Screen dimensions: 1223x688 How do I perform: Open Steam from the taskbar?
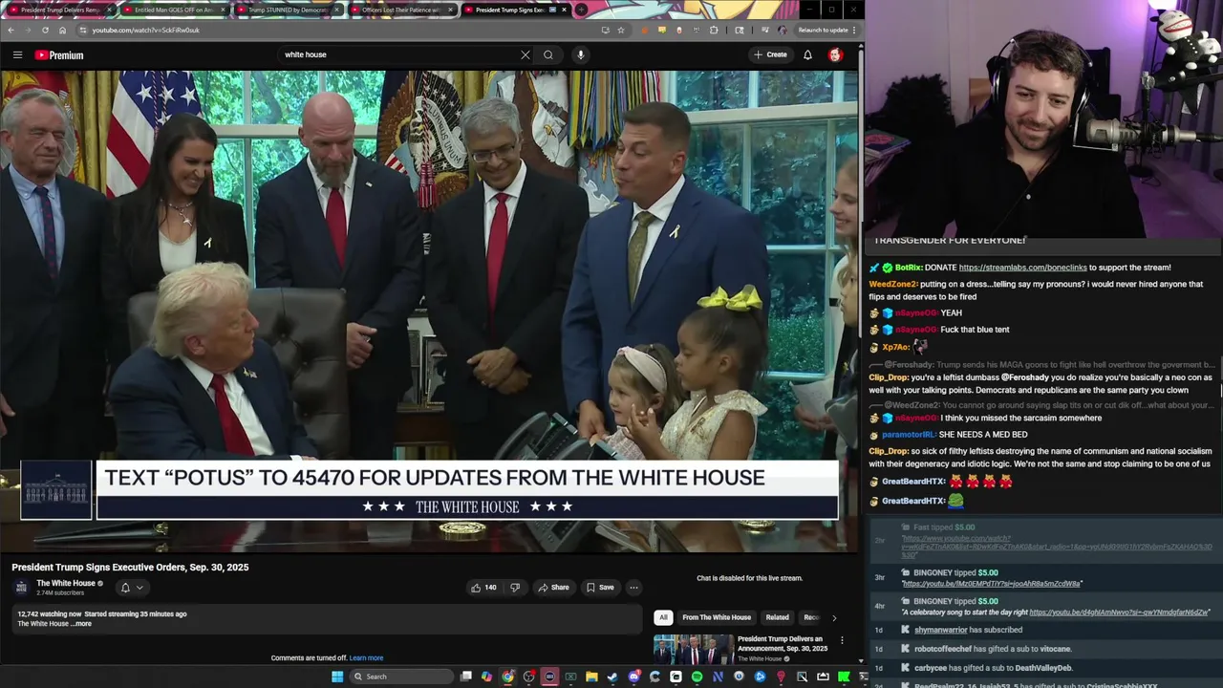click(x=612, y=677)
